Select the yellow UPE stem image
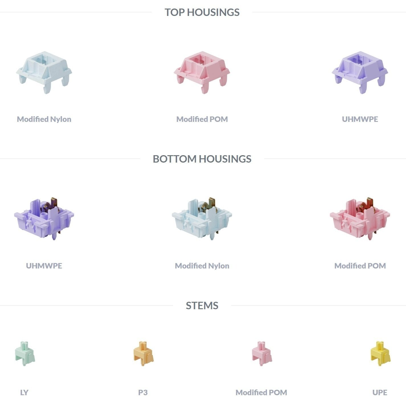Image resolution: width=406 pixels, height=406 pixels. [x=380, y=353]
